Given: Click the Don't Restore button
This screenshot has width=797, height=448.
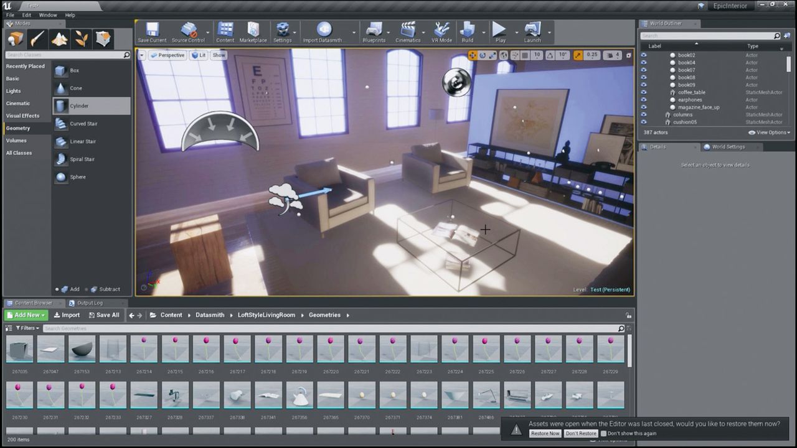Looking at the screenshot, I should pyautogui.click(x=581, y=433).
